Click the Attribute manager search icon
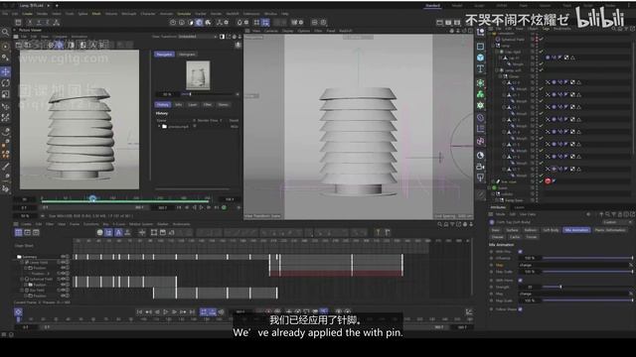The height and width of the screenshot is (357, 636). tap(607, 214)
